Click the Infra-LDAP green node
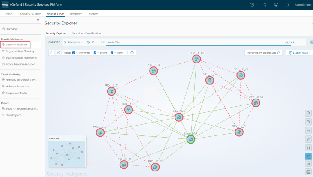Viewport: 313px width, 177px height. click(x=190, y=139)
